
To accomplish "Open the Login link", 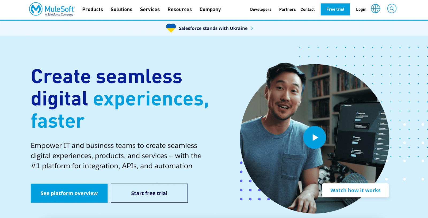I will [361, 9].
